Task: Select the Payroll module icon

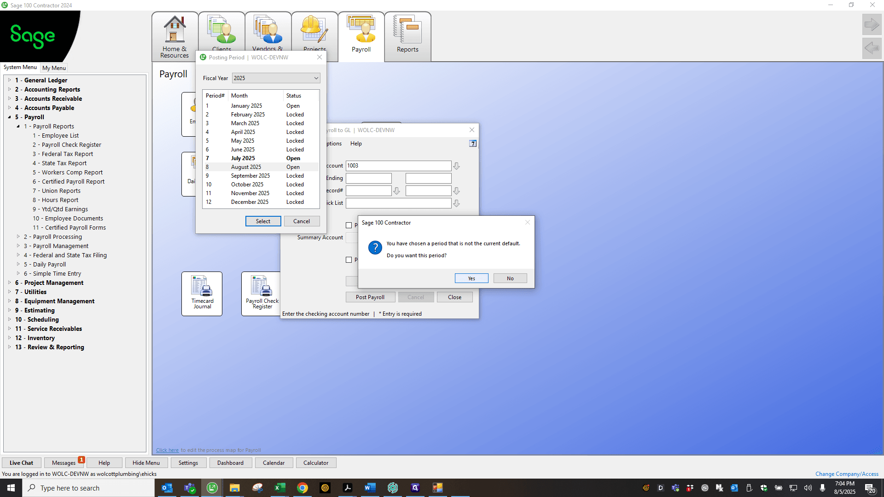Action: click(x=361, y=37)
